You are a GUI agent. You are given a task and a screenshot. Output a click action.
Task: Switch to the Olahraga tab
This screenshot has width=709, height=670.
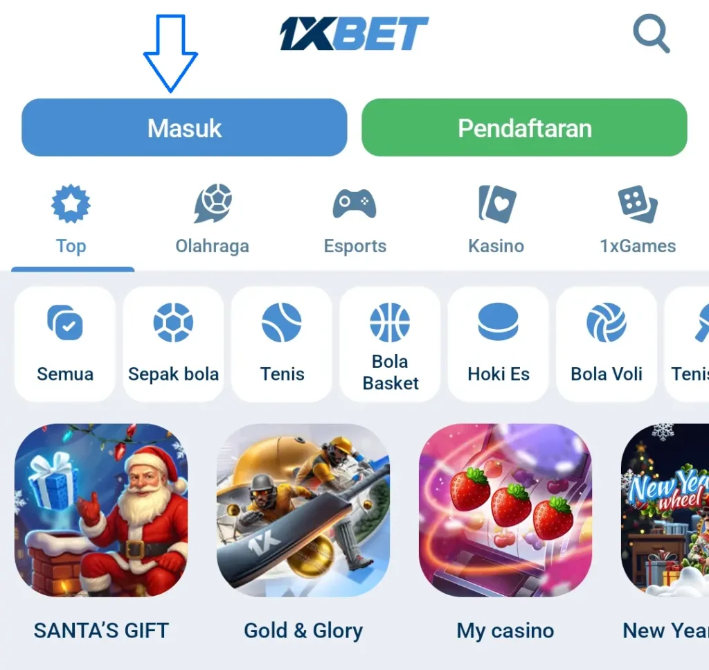tap(213, 221)
